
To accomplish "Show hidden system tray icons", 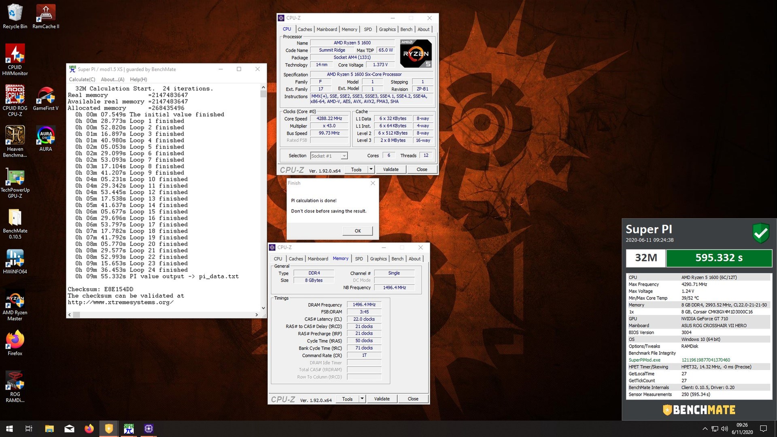I will pyautogui.click(x=705, y=429).
